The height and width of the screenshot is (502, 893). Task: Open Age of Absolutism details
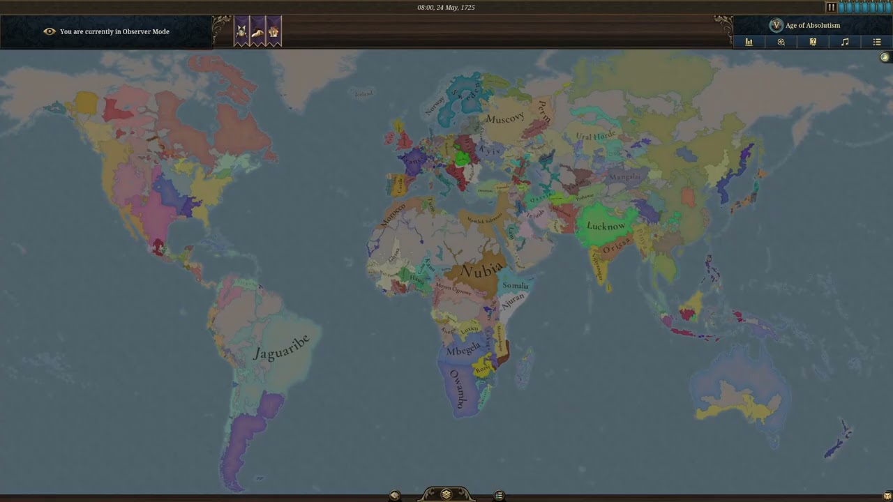pos(813,26)
